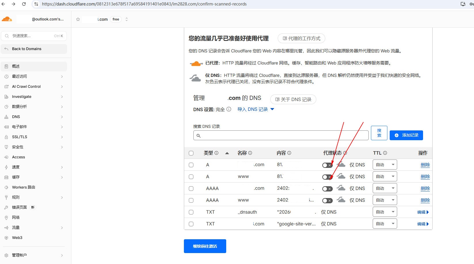
Task: Click the 继续前往激活 button
Action: click(205, 246)
